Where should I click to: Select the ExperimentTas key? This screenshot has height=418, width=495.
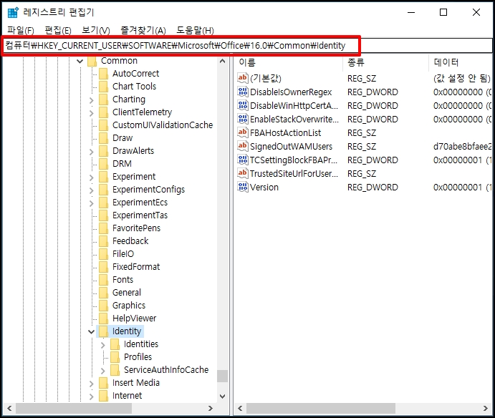coord(140,215)
